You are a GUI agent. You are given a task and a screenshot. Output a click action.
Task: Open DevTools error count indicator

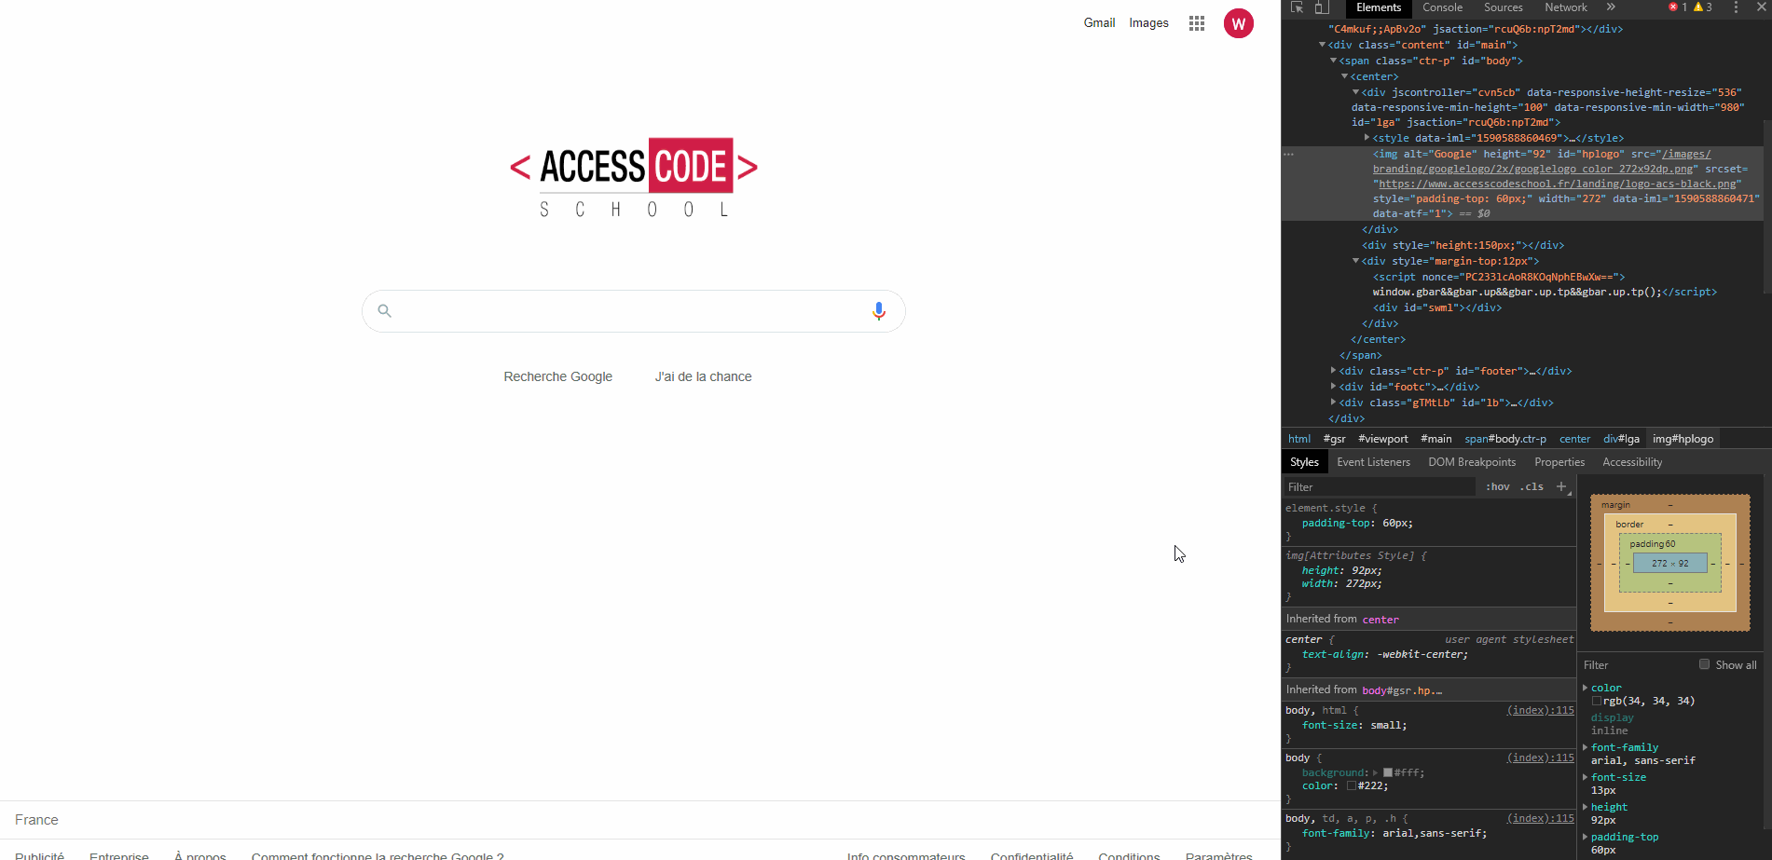click(x=1678, y=7)
